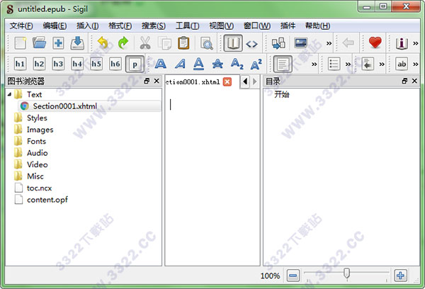Expand hidden items after image icon
The width and height of the screenshot is (425, 289).
[x=329, y=43]
